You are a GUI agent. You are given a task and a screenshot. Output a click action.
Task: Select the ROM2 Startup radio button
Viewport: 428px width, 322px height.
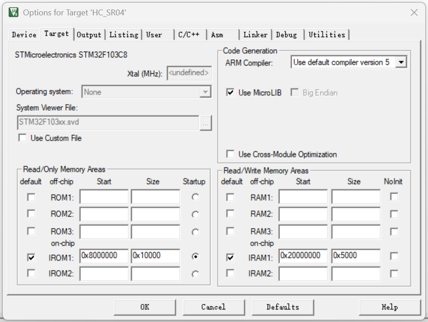195,215
